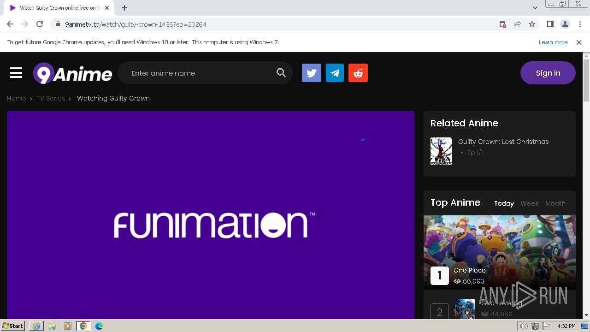Go back in Chrome

click(x=10, y=24)
